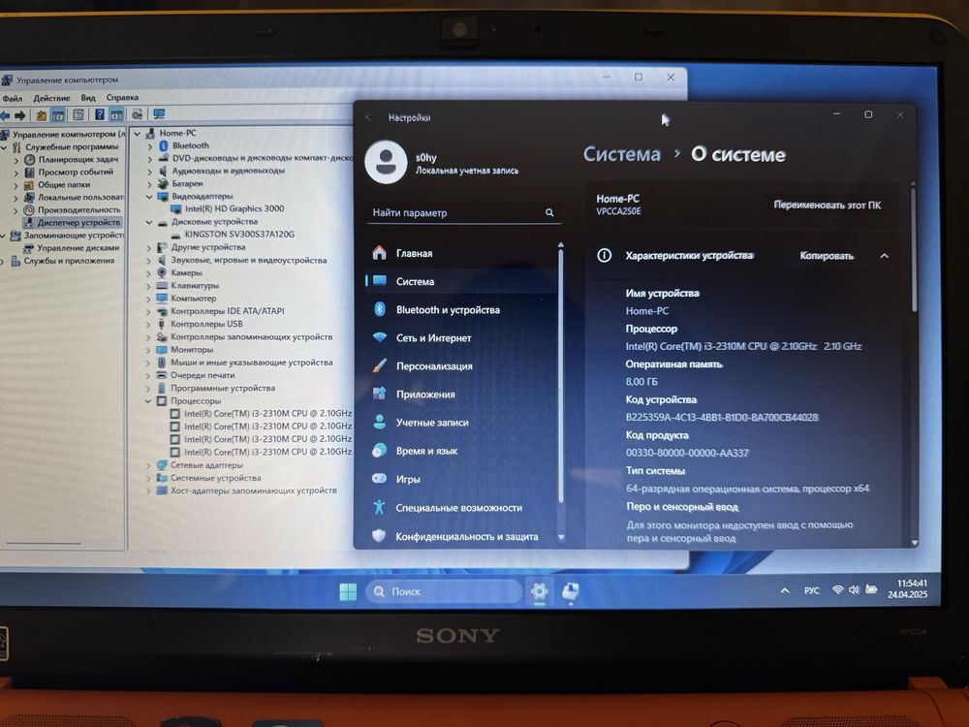Show hidden tray icons chevron
The height and width of the screenshot is (727, 969).
click(785, 591)
